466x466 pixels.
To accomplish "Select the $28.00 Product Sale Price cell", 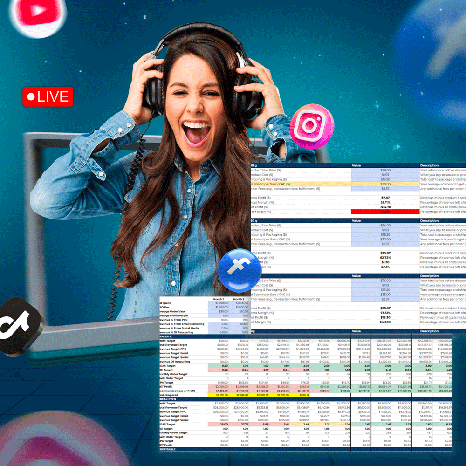I will (385, 170).
